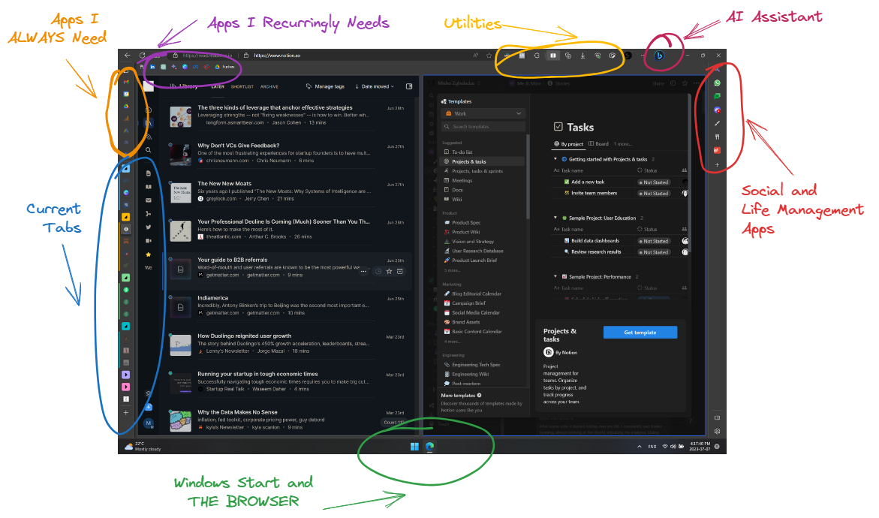Click the browser refresh button
This screenshot has height=518, width=879.
click(143, 56)
